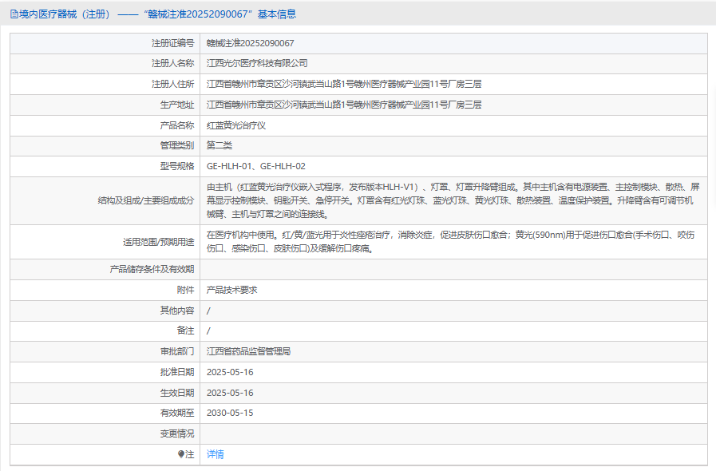Click the 注册人住所 address value
Image resolution: width=716 pixels, height=471 pixels.
pos(344,84)
